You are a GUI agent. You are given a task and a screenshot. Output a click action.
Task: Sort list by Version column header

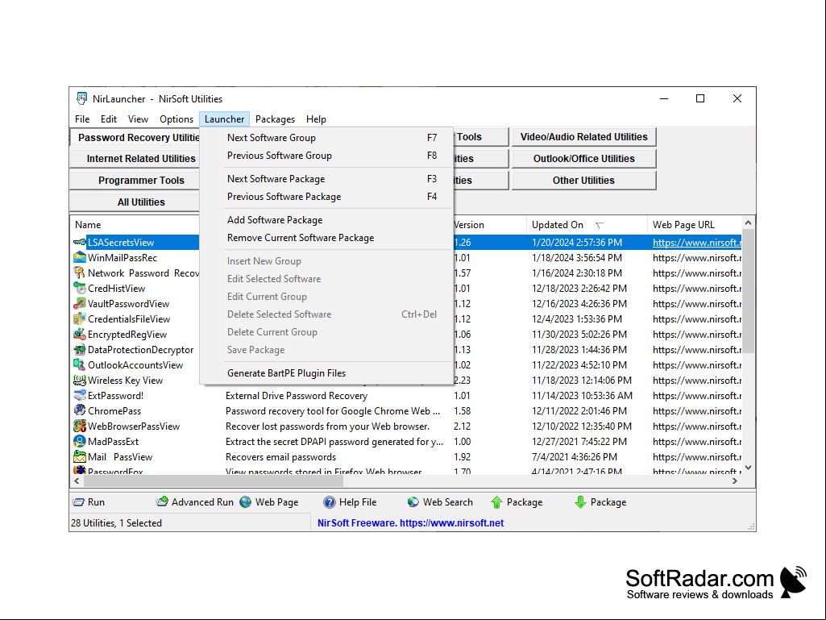pos(489,225)
